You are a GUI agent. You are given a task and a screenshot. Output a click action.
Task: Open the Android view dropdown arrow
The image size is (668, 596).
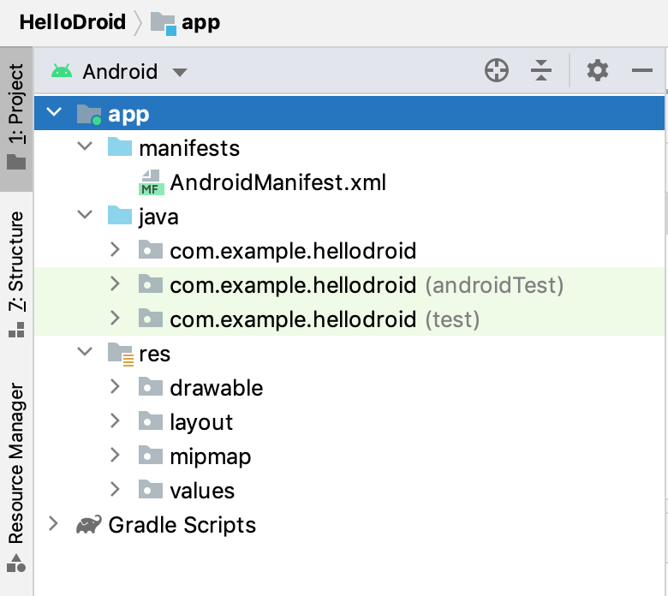[x=179, y=73]
